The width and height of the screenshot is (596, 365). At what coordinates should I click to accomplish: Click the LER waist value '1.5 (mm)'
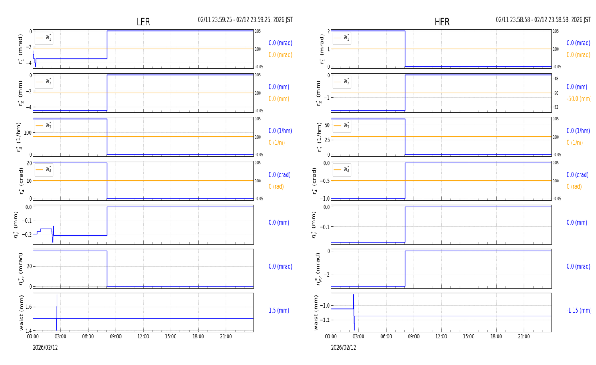pos(279,311)
